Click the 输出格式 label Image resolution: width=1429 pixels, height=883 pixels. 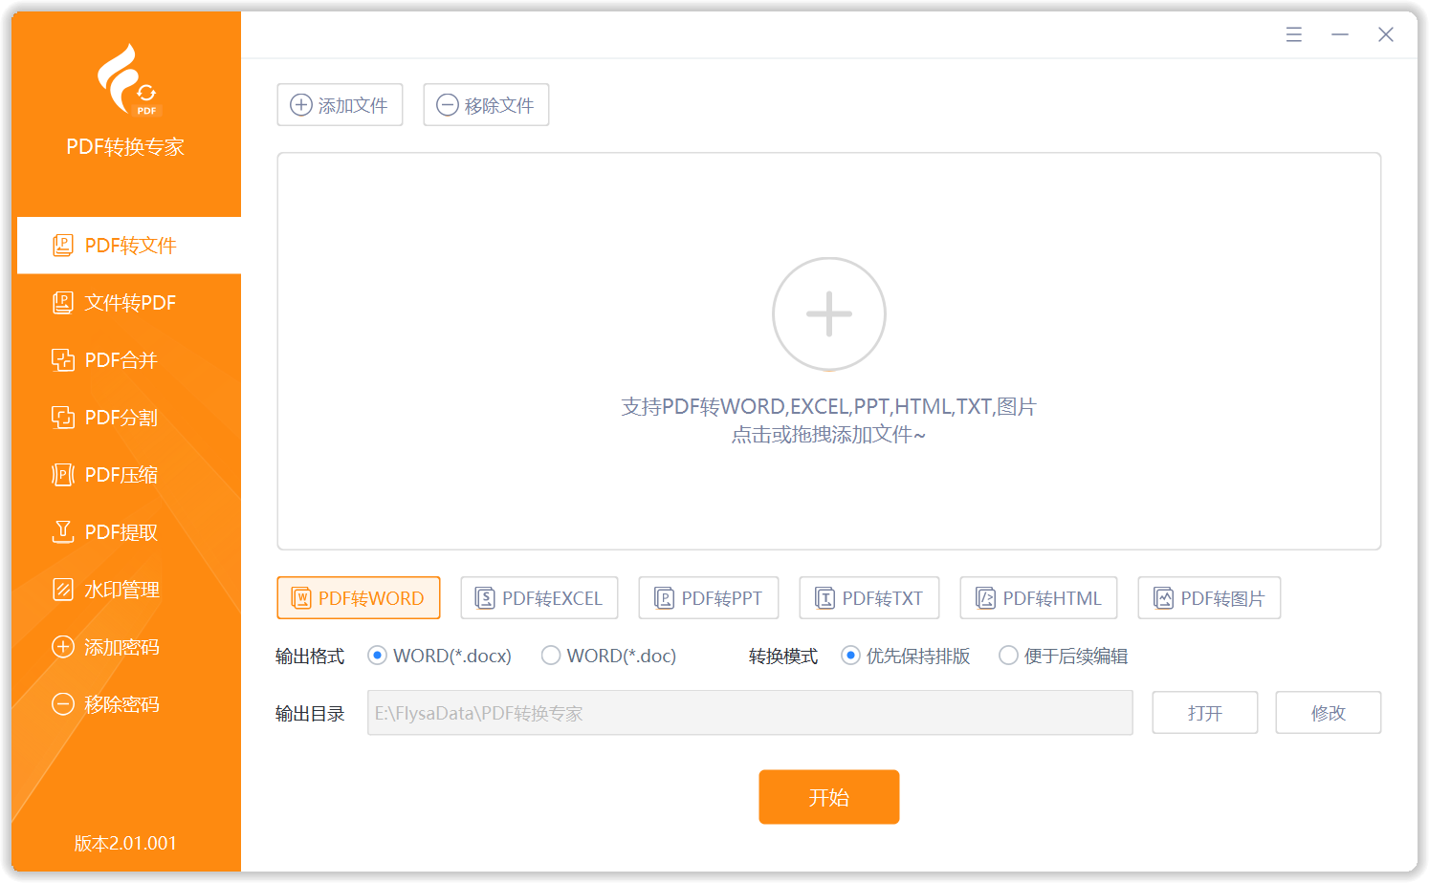310,656
